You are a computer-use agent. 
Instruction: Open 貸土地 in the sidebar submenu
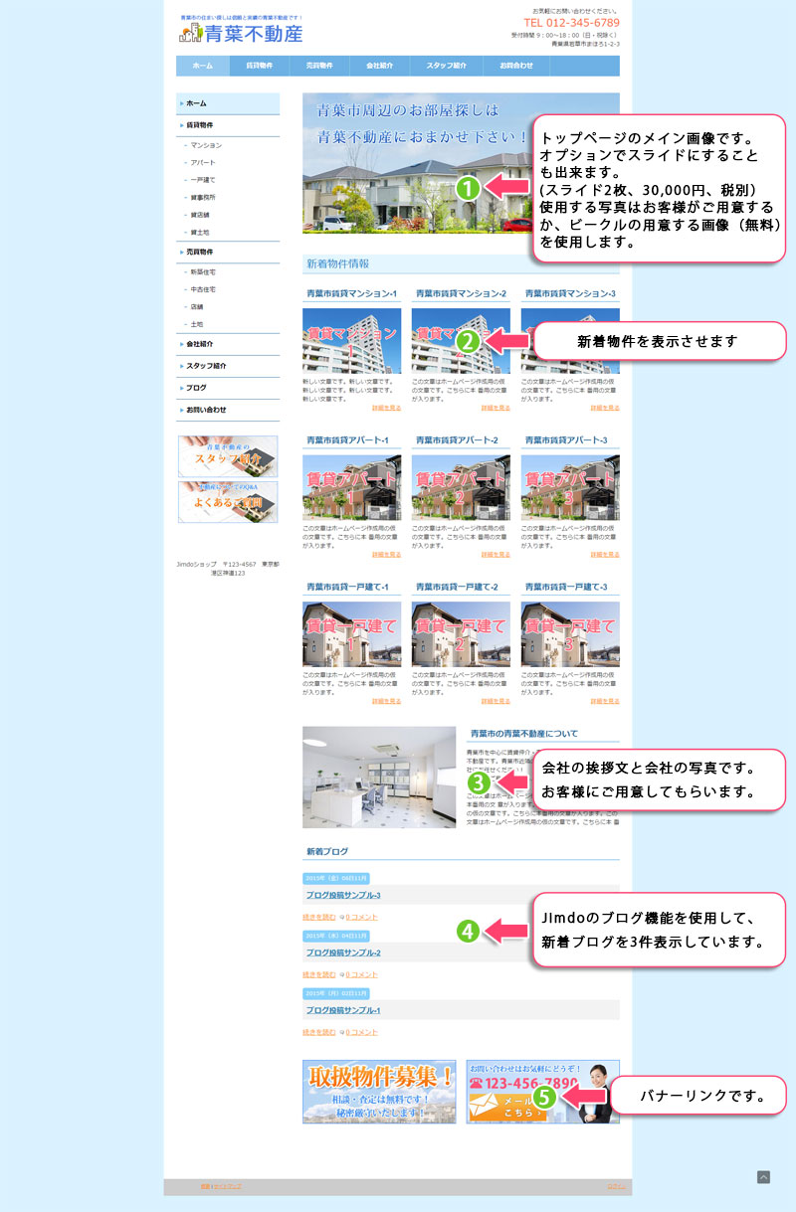199,232
